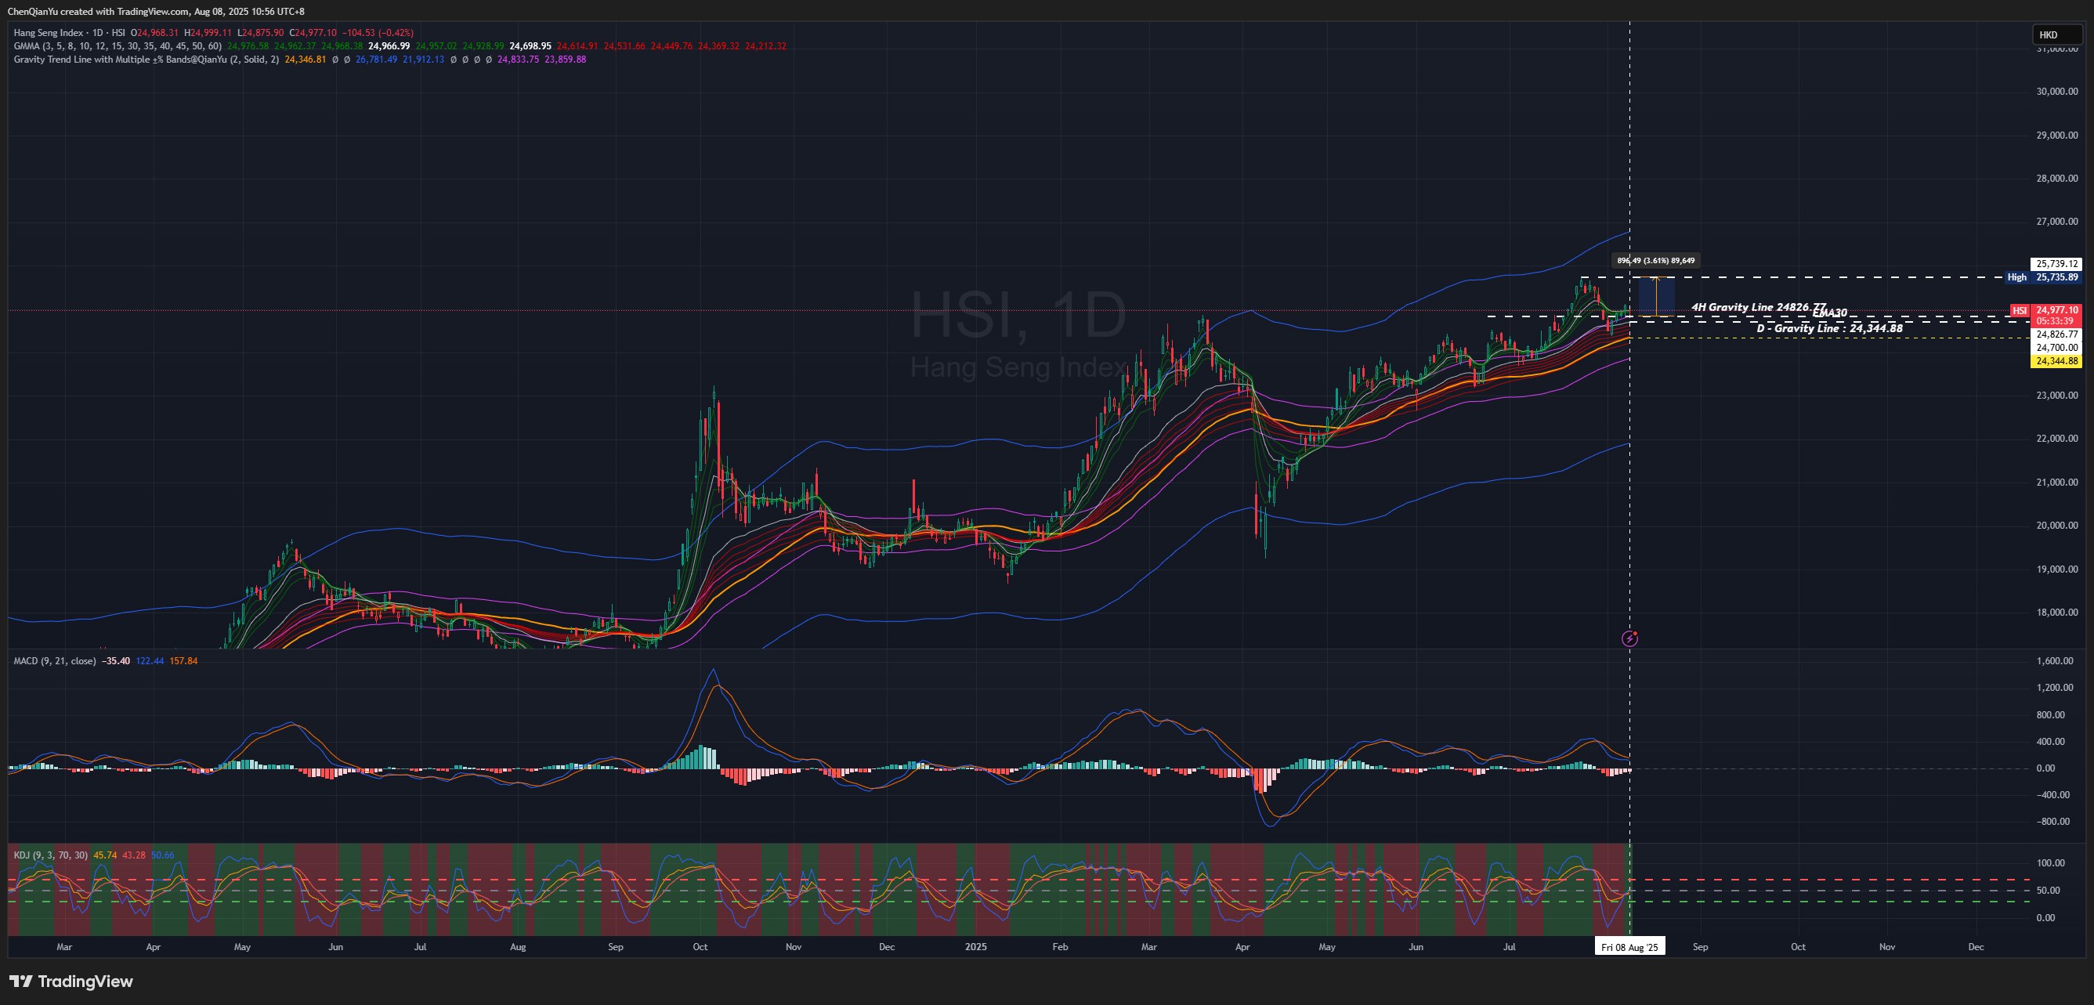Click the 27,000.00 price axis label
Screen dimensions: 2094x1005
coord(2056,221)
